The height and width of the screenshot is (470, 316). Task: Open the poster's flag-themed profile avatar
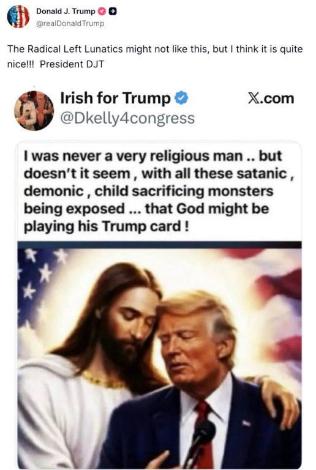tap(18, 17)
